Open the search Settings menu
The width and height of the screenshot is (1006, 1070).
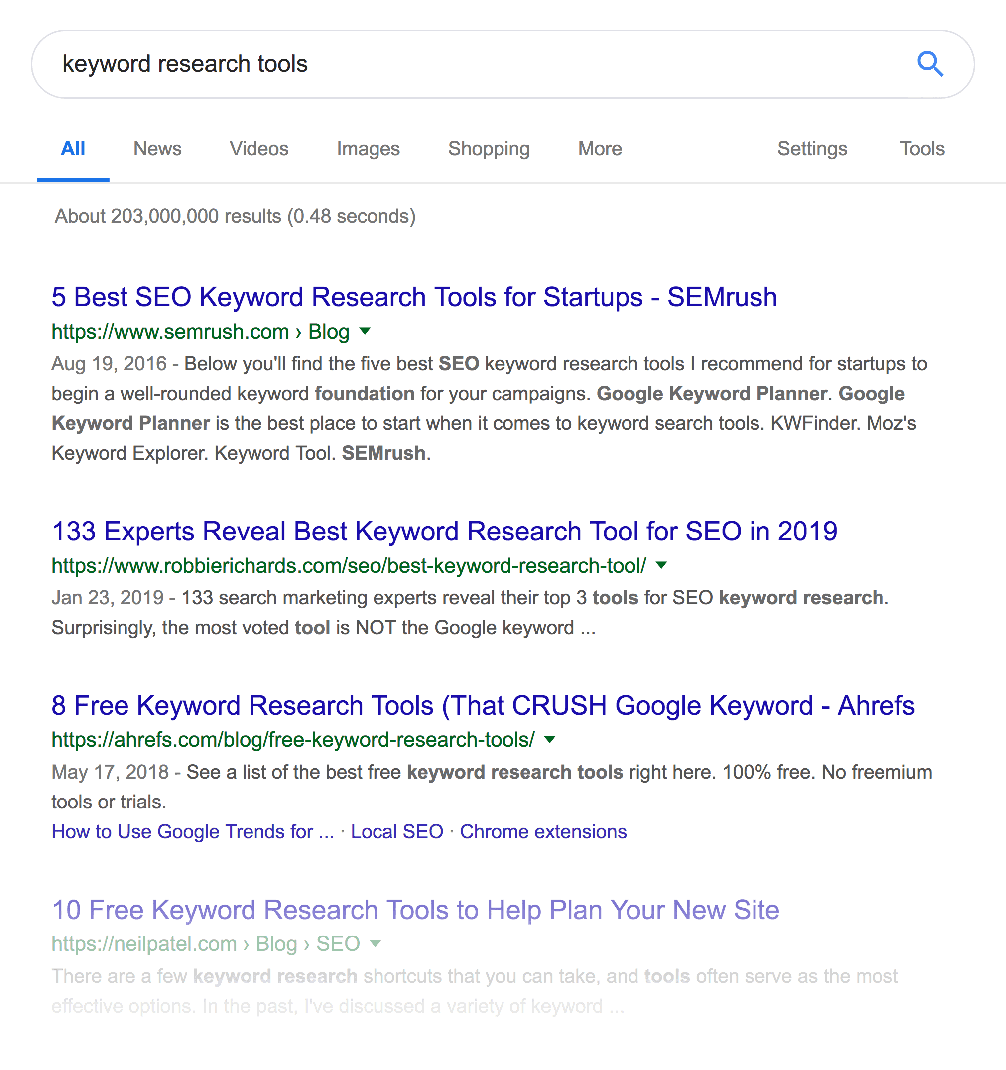click(812, 148)
